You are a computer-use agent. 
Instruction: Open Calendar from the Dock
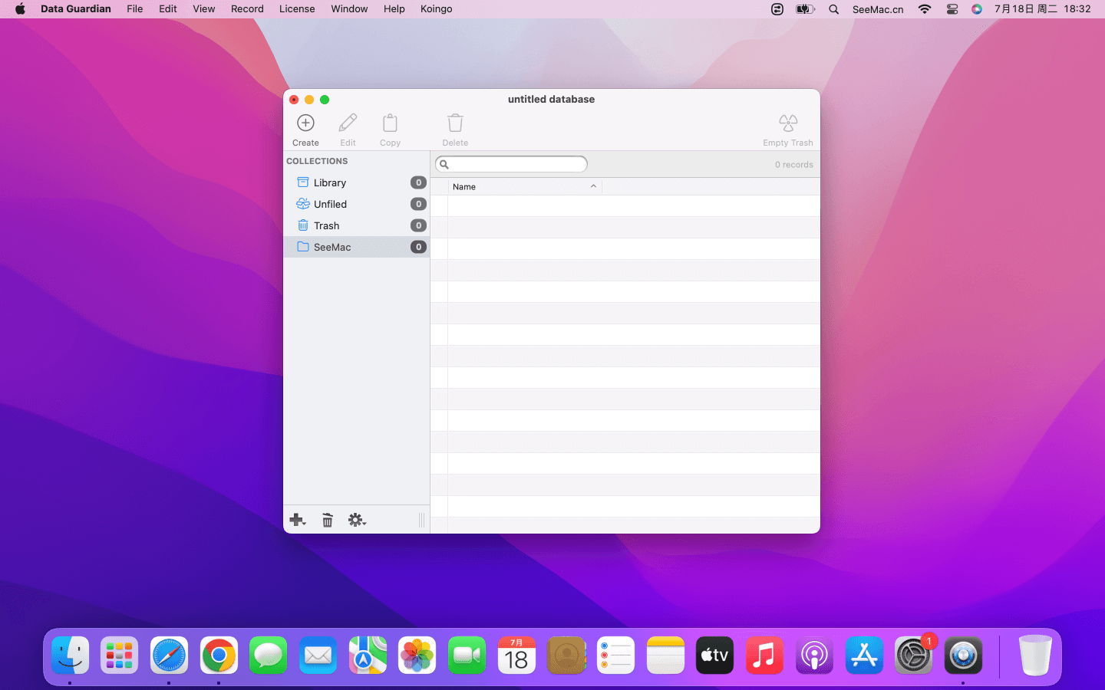tap(516, 655)
